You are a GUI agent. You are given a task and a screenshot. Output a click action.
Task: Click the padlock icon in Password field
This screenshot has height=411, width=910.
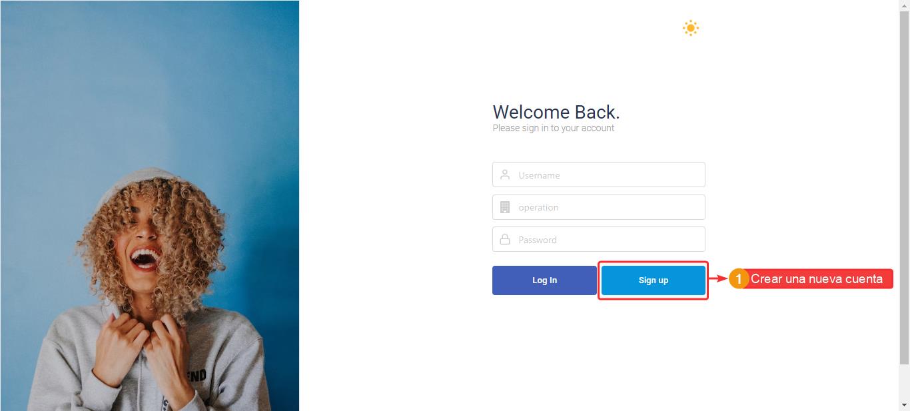click(505, 239)
